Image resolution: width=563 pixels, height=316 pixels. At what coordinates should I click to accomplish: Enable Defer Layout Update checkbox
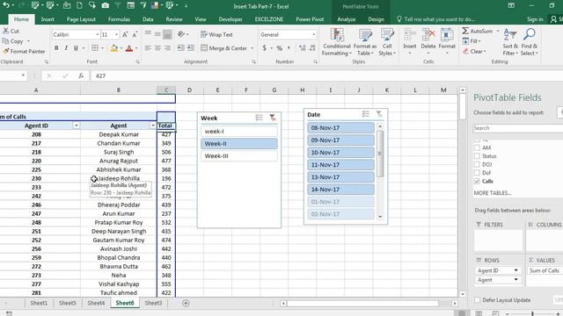pyautogui.click(x=477, y=300)
